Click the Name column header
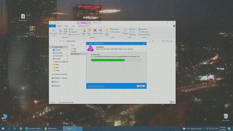This screenshot has width=233, height=131. [x=73, y=45]
